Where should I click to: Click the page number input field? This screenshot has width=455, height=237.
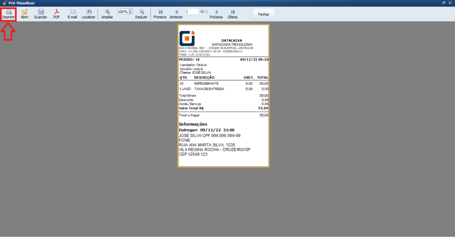(192, 12)
